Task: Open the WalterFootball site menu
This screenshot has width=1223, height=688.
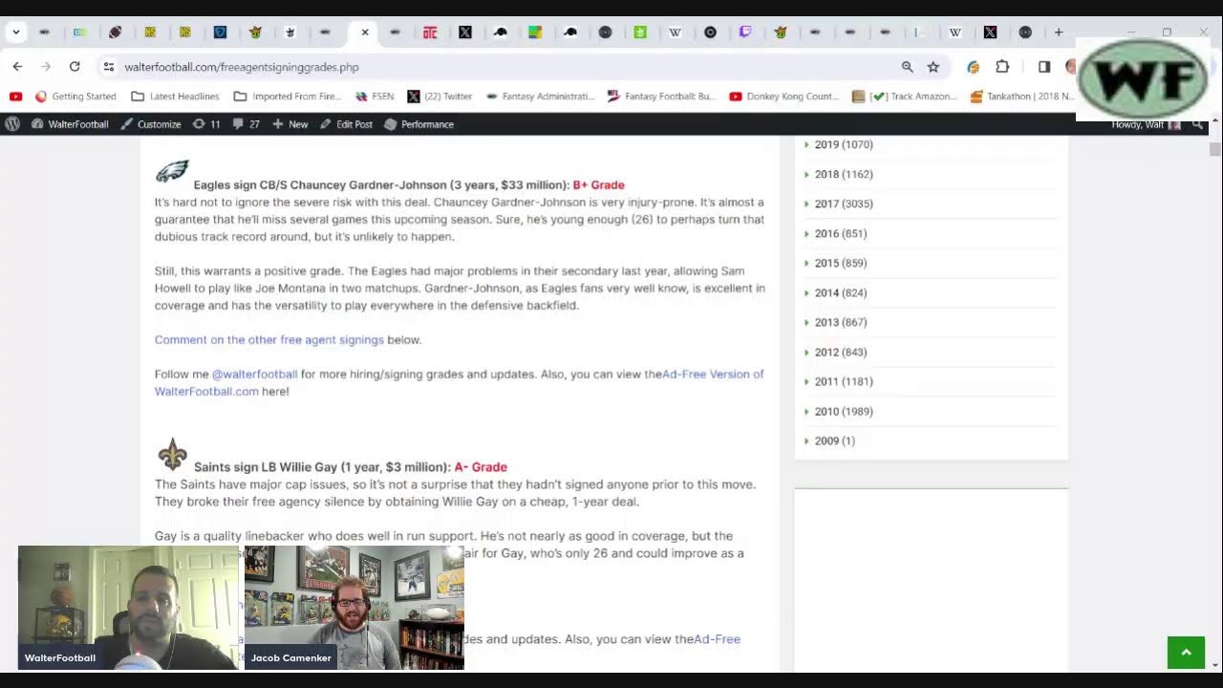Action: click(x=70, y=124)
